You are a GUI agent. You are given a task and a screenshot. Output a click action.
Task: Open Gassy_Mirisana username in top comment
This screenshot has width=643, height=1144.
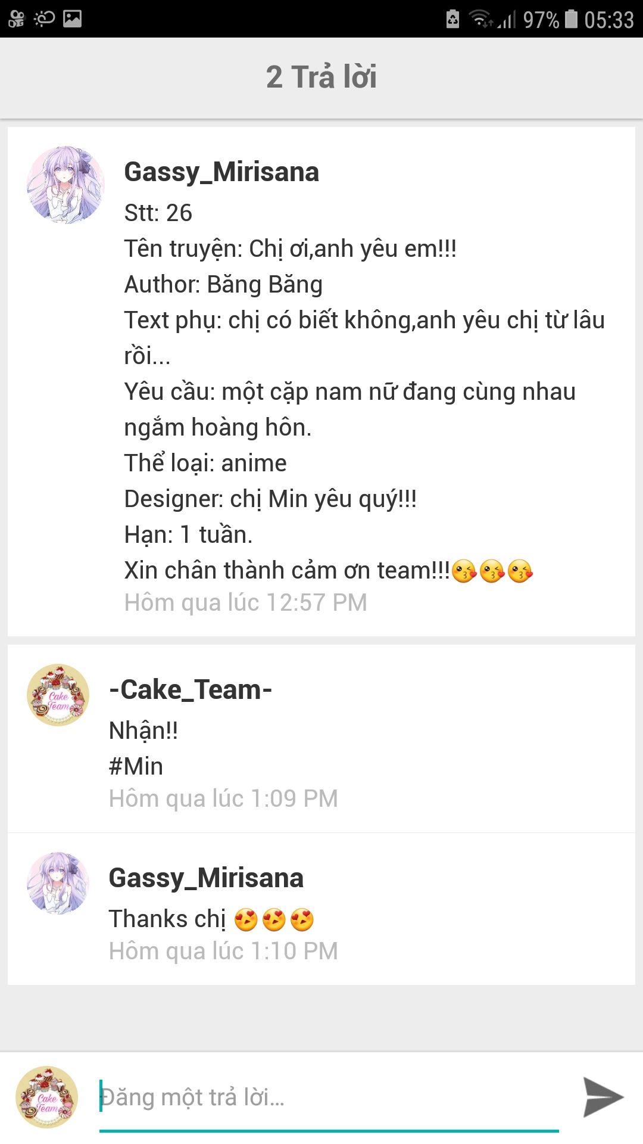(x=221, y=172)
